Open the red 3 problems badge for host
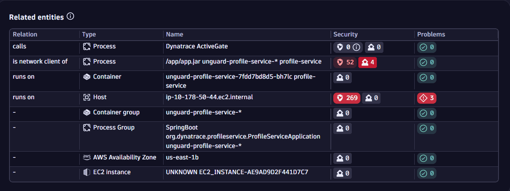The height and width of the screenshot is (191, 510). (427, 98)
